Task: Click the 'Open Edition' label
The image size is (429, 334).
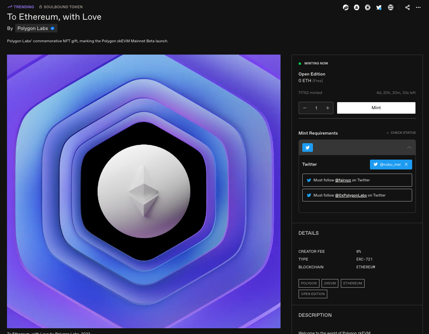Action: pos(312,74)
